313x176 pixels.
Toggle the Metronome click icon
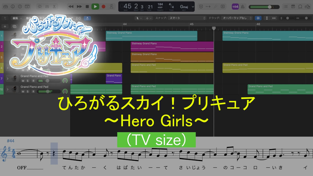(243, 7)
